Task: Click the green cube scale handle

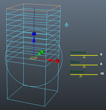Action: pyautogui.click(x=42, y=52)
